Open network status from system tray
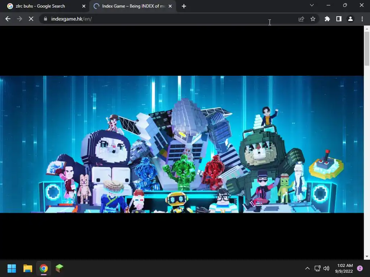370x277 pixels. coord(317,268)
